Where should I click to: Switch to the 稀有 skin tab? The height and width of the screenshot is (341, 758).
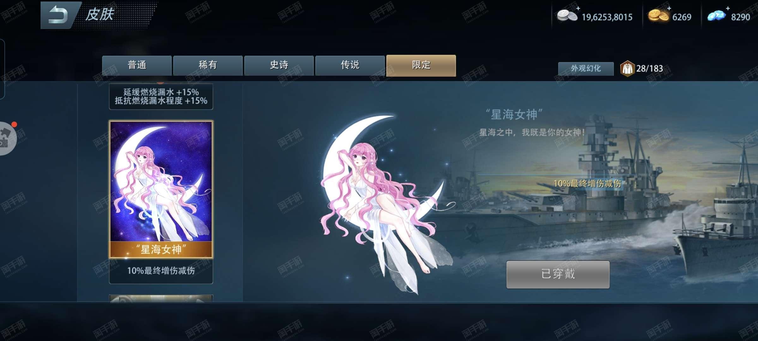pos(208,65)
